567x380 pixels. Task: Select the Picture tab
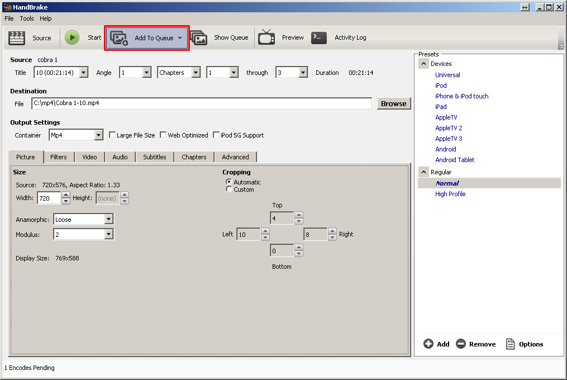coord(26,157)
